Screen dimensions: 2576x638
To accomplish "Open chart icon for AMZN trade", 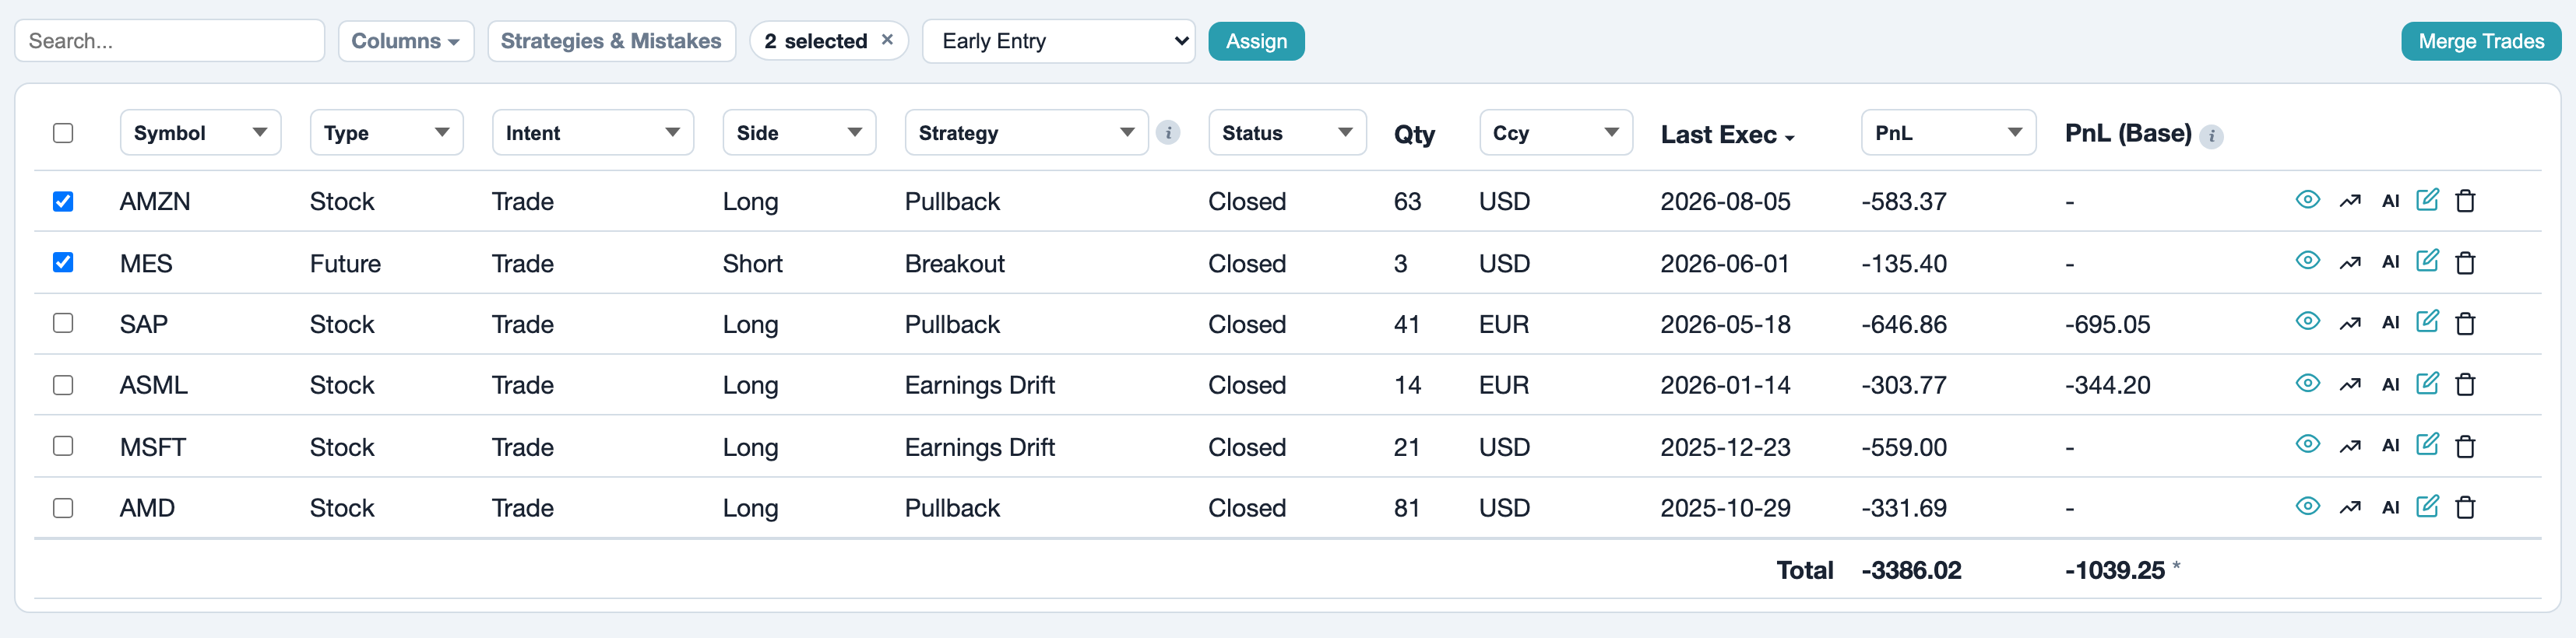I will (x=2350, y=202).
